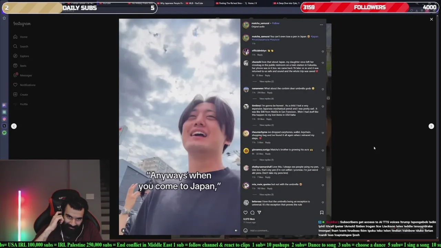
Task: Reply to nanamews's comment
Action: click(270, 93)
